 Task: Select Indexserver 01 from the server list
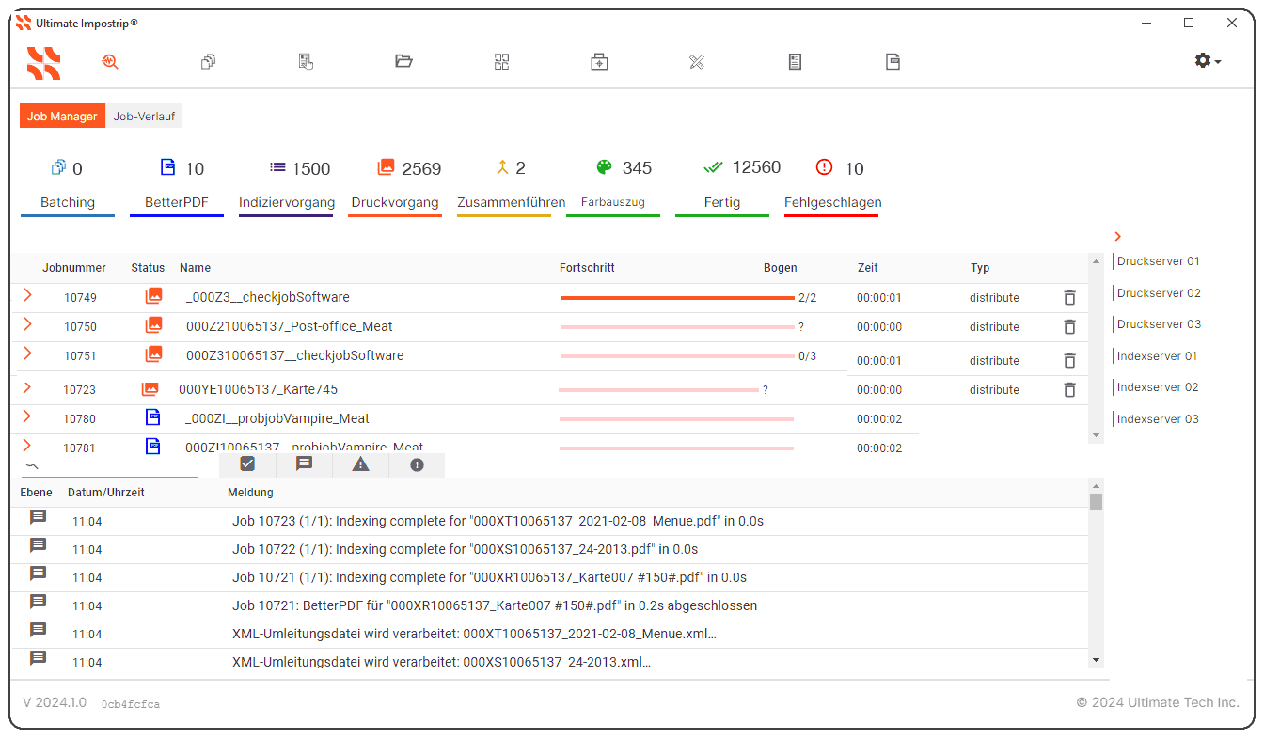click(x=1155, y=355)
